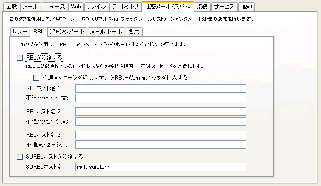Open the 接続 tab
321x186 pixels.
(202, 7)
